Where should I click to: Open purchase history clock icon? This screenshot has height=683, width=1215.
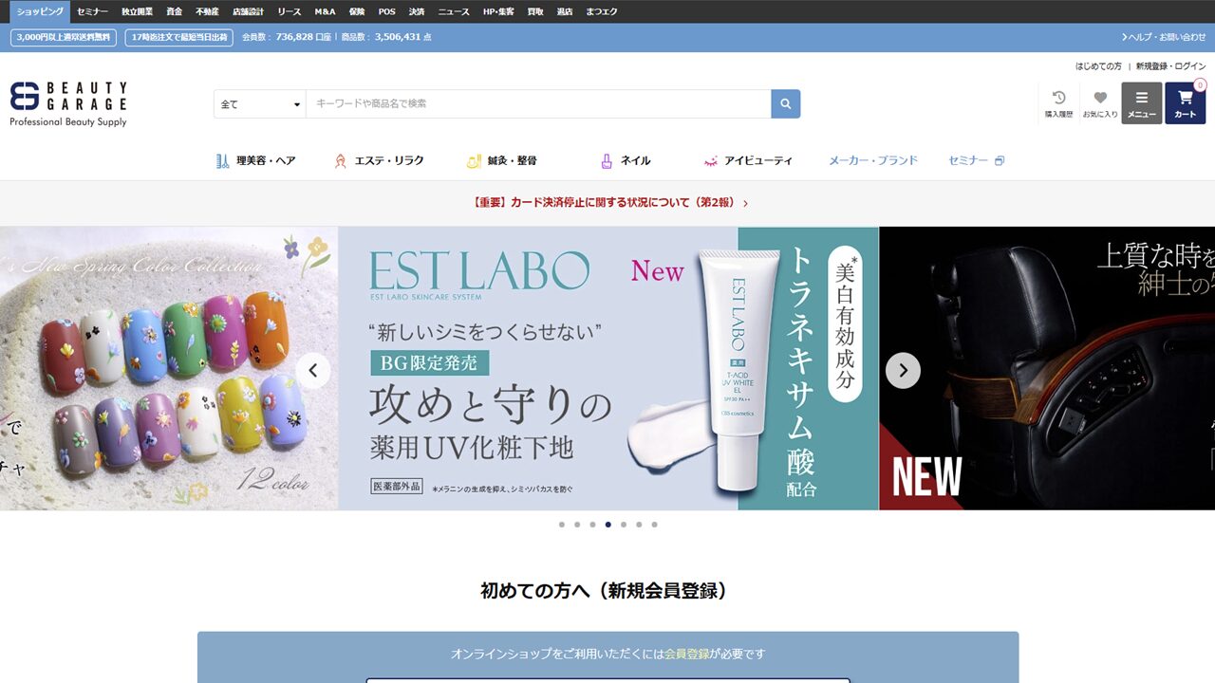(x=1058, y=102)
